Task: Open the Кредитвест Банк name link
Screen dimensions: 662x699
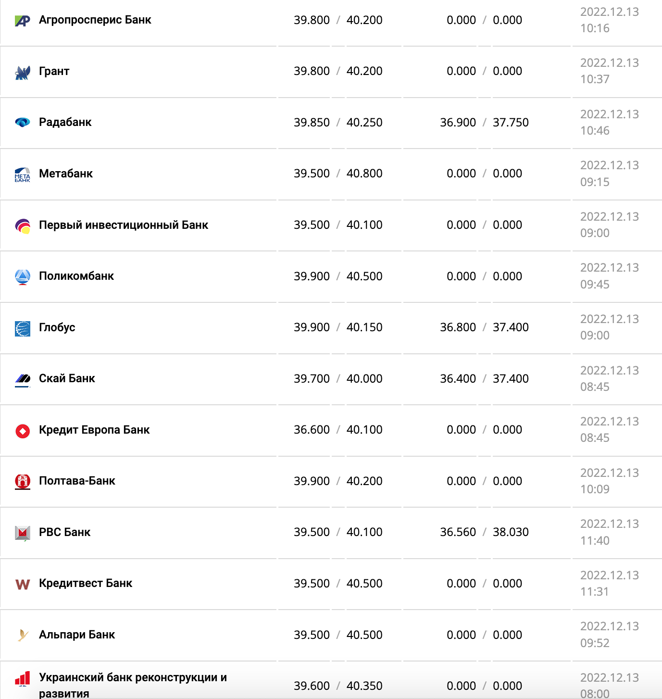Action: click(x=85, y=583)
